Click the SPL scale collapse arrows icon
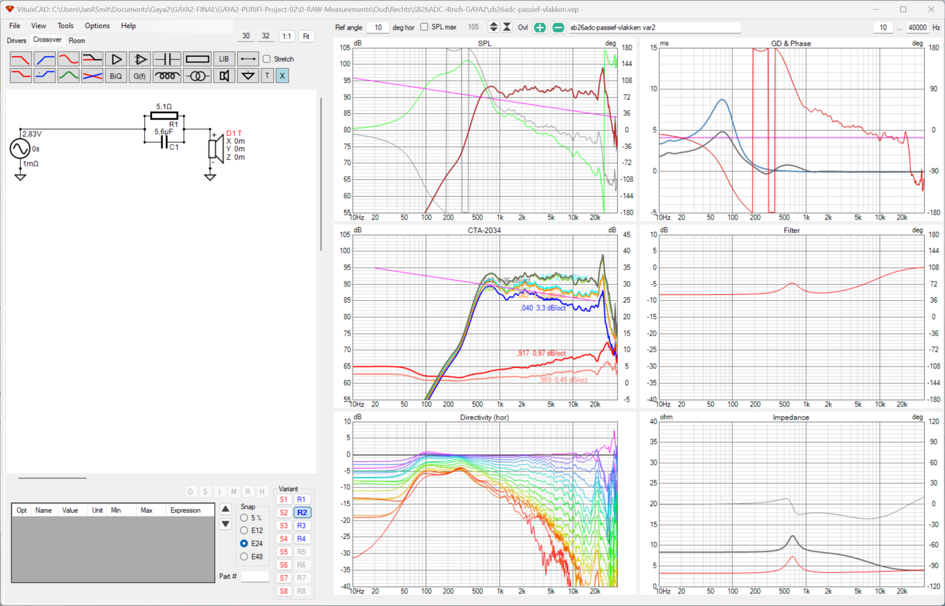Screen dimensions: 945x606 click(507, 27)
